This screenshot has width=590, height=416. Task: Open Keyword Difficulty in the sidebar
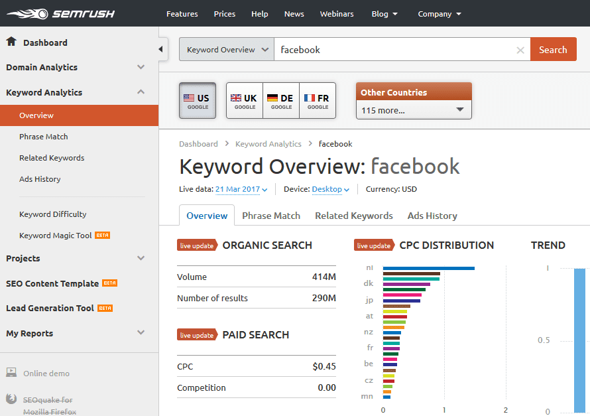click(52, 214)
